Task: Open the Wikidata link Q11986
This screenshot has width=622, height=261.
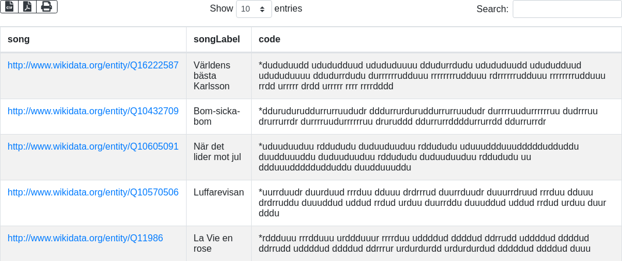Action: click(x=85, y=238)
